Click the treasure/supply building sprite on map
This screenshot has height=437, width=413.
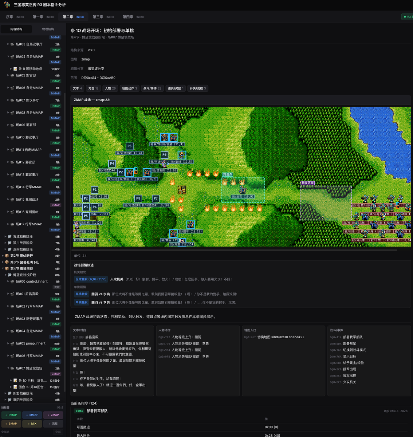point(182,190)
